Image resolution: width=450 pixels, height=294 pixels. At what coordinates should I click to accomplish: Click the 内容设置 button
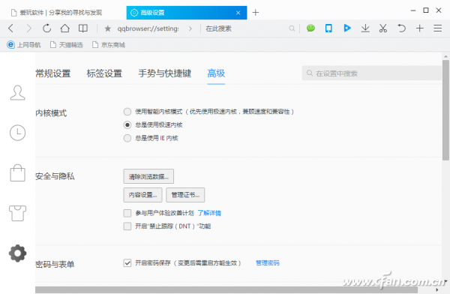143,195
